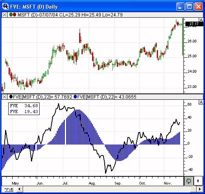The width and height of the screenshot is (205, 194).
Task: Click 20 on FVE scale
Action: coord(189,130)
